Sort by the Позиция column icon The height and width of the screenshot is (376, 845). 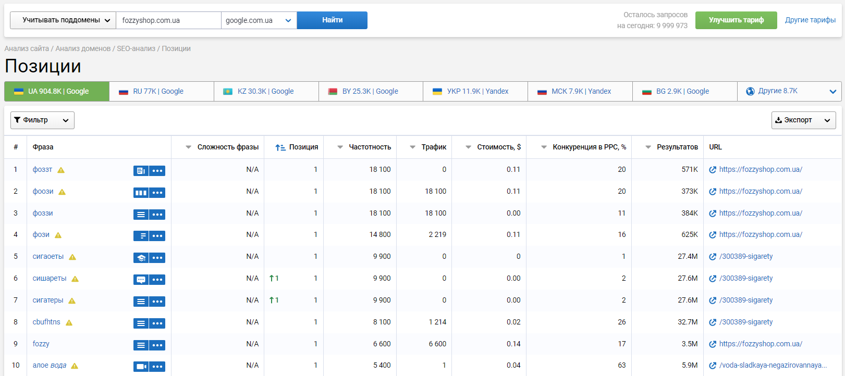(280, 147)
